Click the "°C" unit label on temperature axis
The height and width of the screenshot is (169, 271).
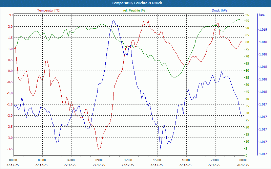[x=11, y=15]
